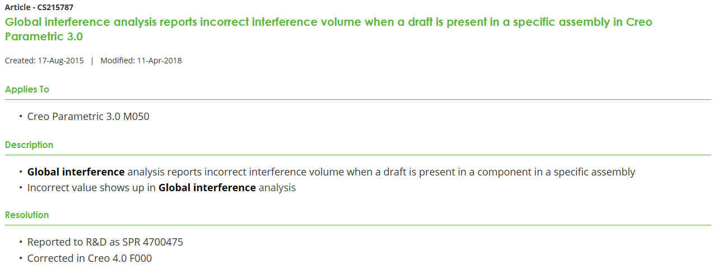Click the "Corrected in Creo 4.0 F000" line
Image resolution: width=714 pixels, height=268 pixels.
89,258
